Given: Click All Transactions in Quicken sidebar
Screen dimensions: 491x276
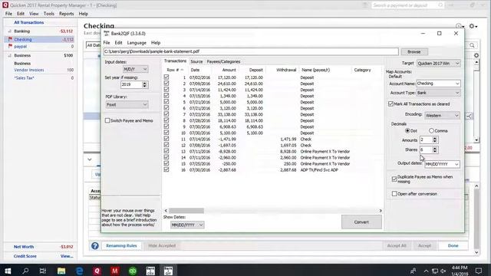Looking at the screenshot, I should tap(29, 22).
